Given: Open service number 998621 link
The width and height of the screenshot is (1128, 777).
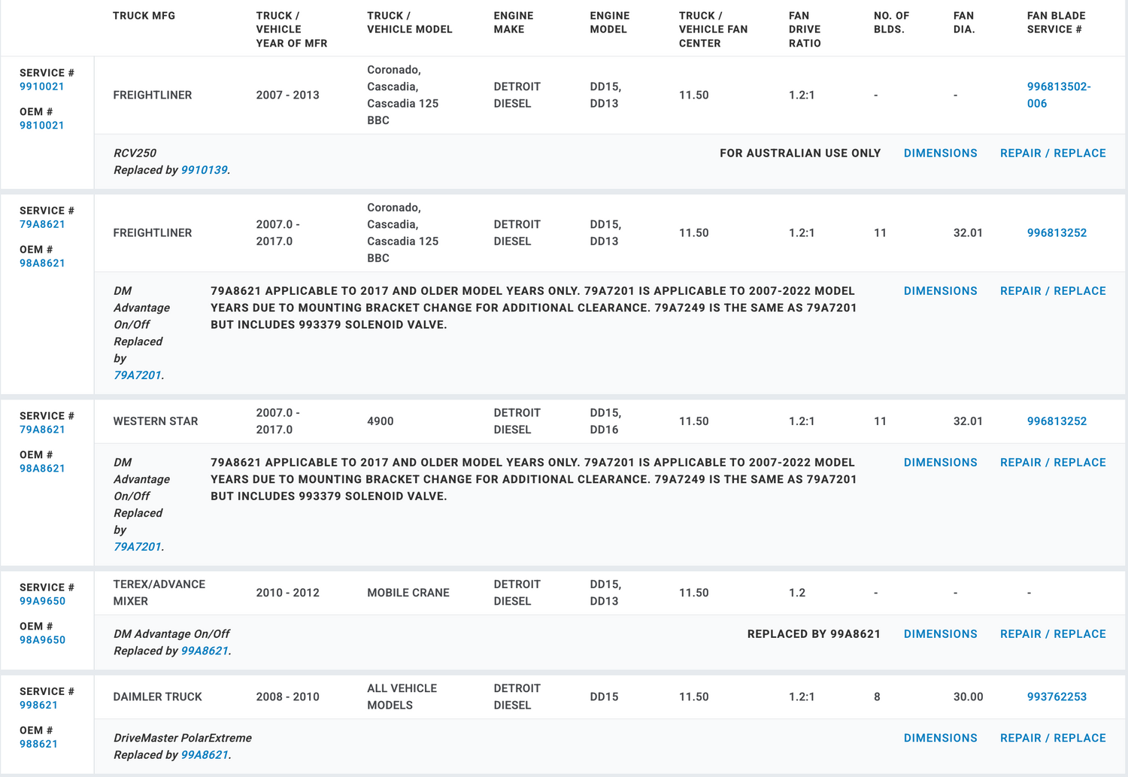Looking at the screenshot, I should coord(38,705).
